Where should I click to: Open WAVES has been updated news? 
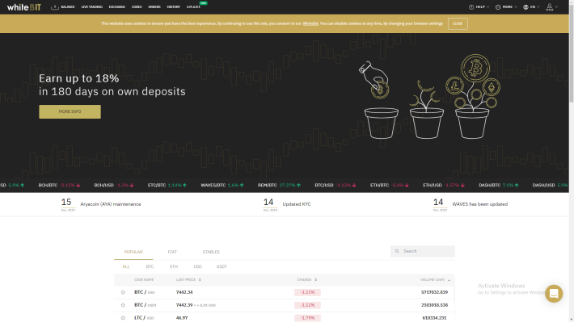pyautogui.click(x=480, y=204)
